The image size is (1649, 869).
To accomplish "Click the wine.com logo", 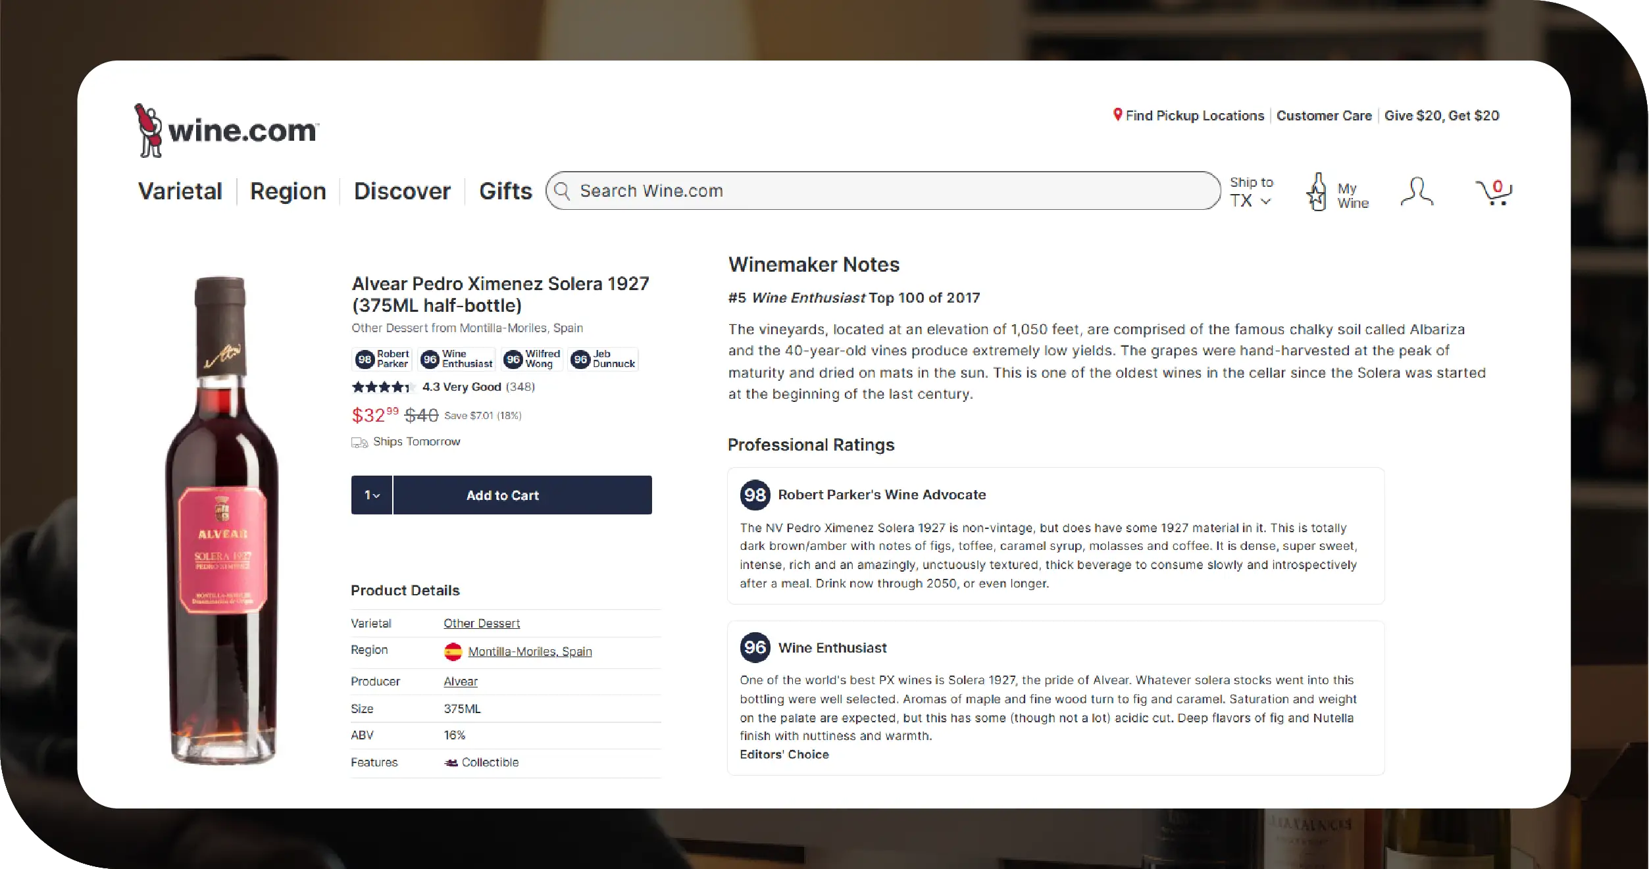I will pos(224,130).
